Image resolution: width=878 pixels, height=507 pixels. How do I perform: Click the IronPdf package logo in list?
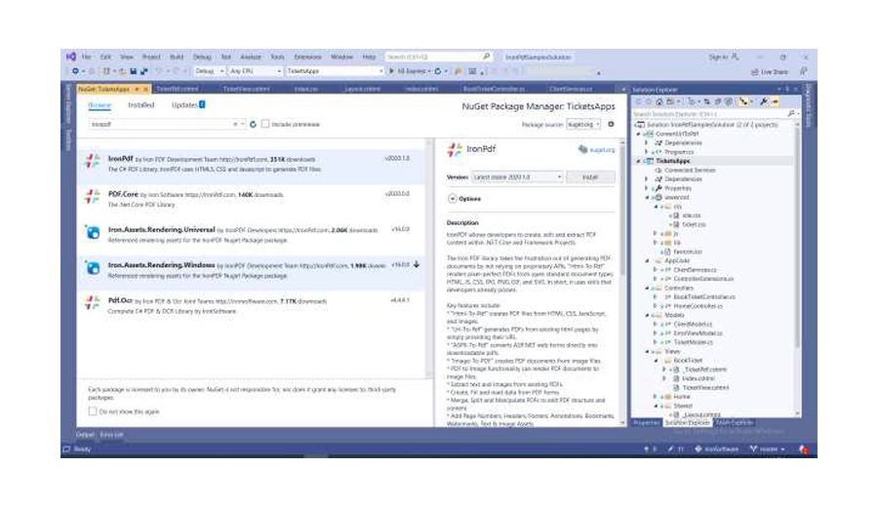point(93,162)
